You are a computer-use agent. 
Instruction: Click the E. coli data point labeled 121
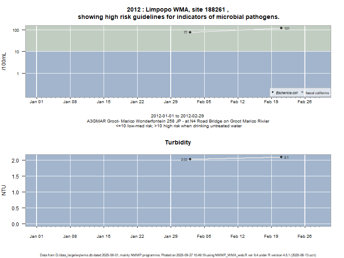tap(281, 28)
